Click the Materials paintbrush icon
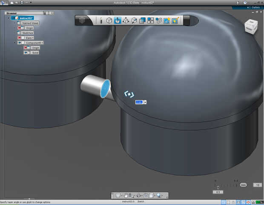264x205 pixels. 175,20
